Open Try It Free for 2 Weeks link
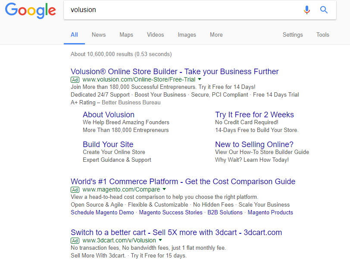 pos(254,115)
